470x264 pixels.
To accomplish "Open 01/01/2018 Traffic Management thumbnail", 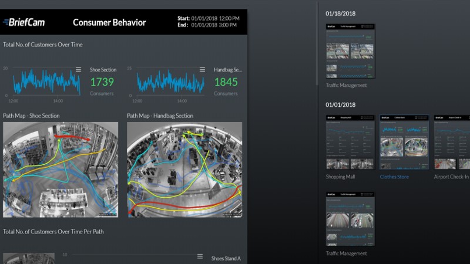I will coord(350,218).
